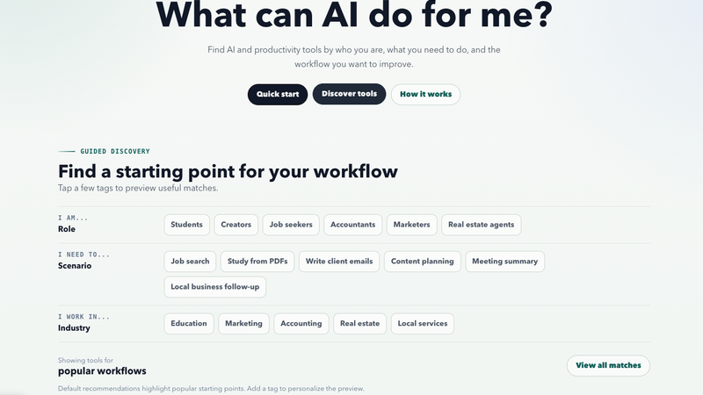This screenshot has width=703, height=395.
Task: Select the Meeting summary scenario tag
Action: click(504, 262)
